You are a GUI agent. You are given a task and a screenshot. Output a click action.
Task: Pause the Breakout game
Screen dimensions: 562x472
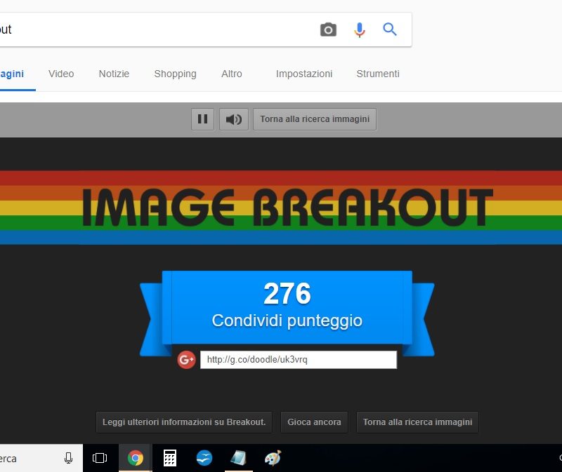(x=202, y=119)
